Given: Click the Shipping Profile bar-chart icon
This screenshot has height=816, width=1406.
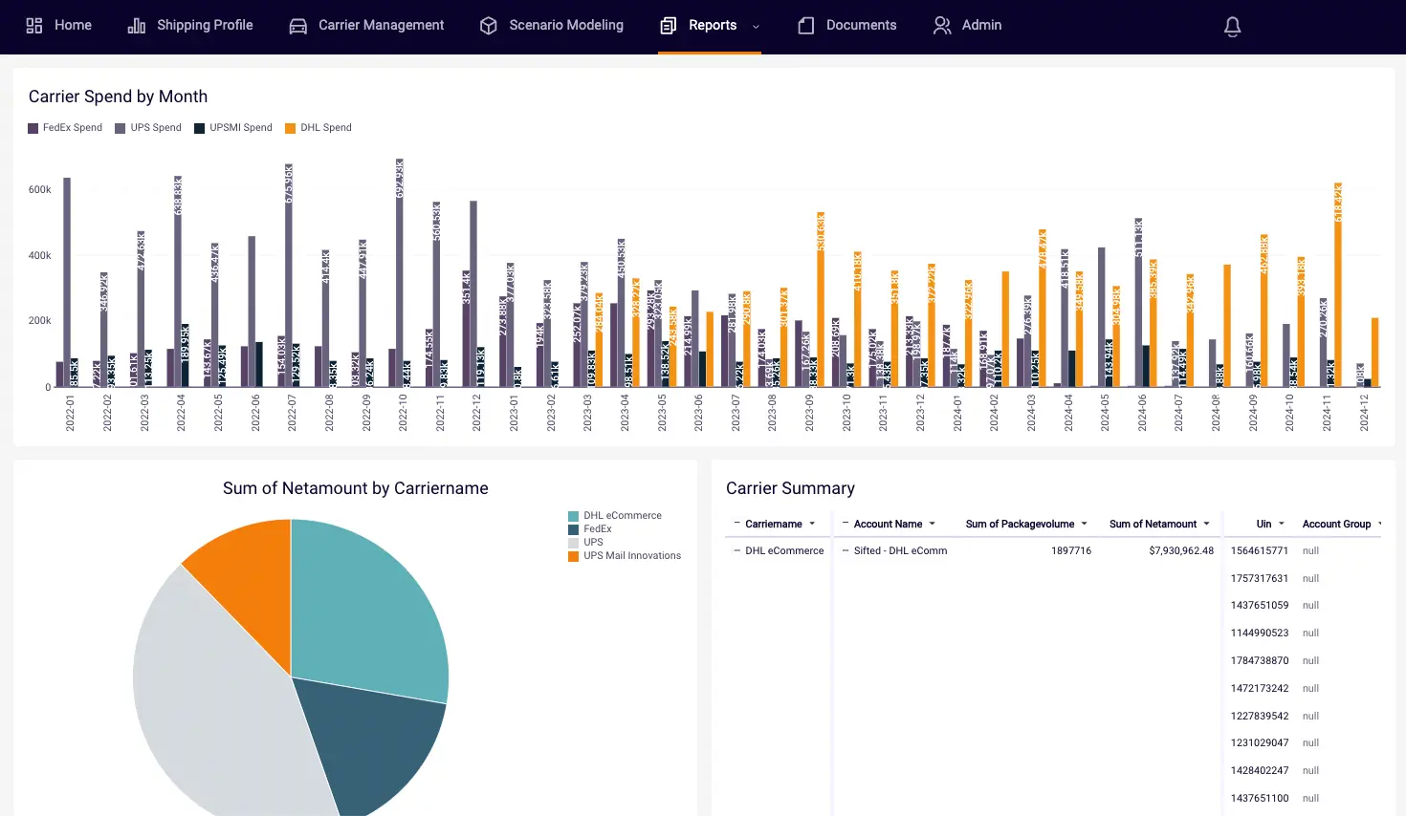Looking at the screenshot, I should (x=137, y=26).
